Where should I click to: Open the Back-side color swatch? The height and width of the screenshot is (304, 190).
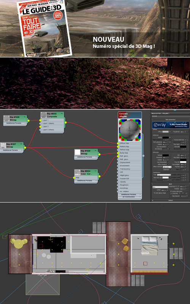click(x=166, y=177)
